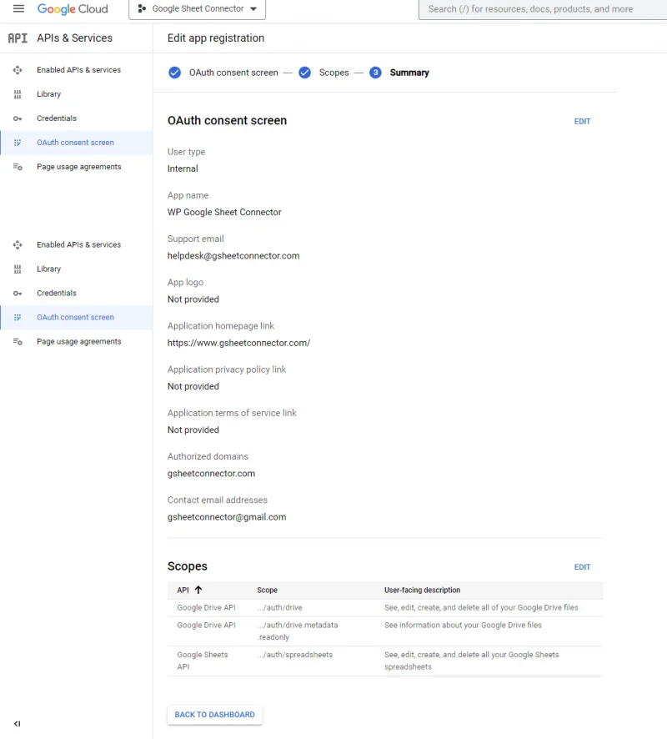Sort scopes table by API arrow

click(198, 590)
